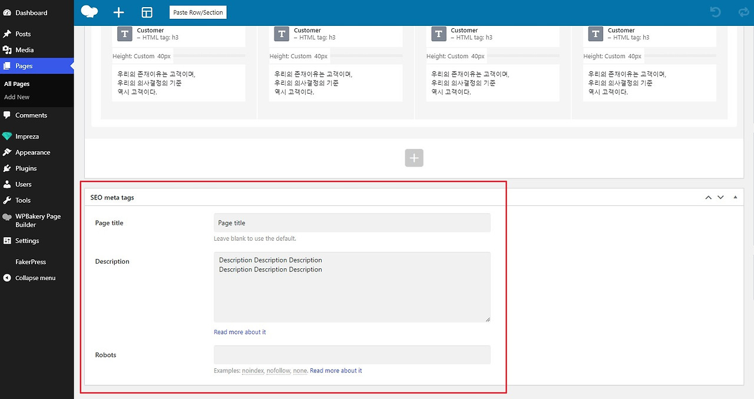Click the Paste Row/Section button
Screen dimensions: 754x399
pyautogui.click(x=197, y=12)
